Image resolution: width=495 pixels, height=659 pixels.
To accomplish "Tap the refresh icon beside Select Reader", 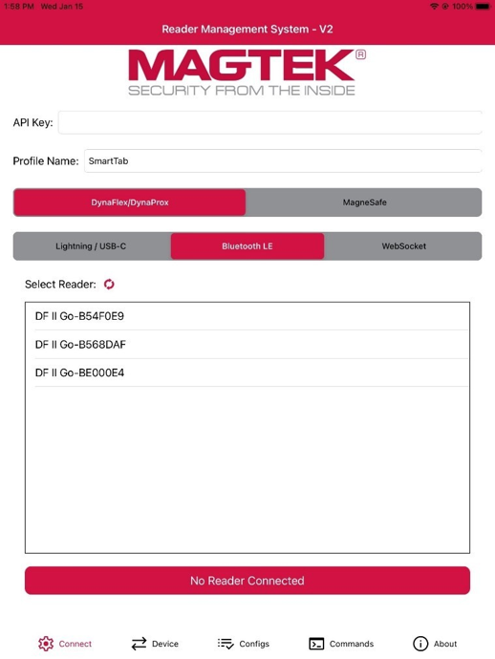I will point(109,285).
